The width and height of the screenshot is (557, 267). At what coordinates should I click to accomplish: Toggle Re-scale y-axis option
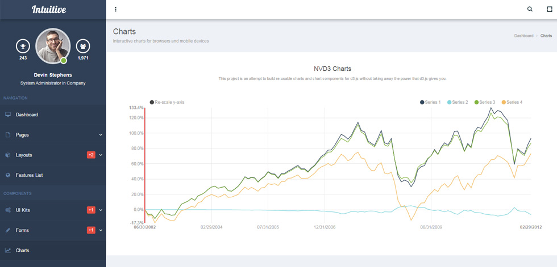point(167,103)
